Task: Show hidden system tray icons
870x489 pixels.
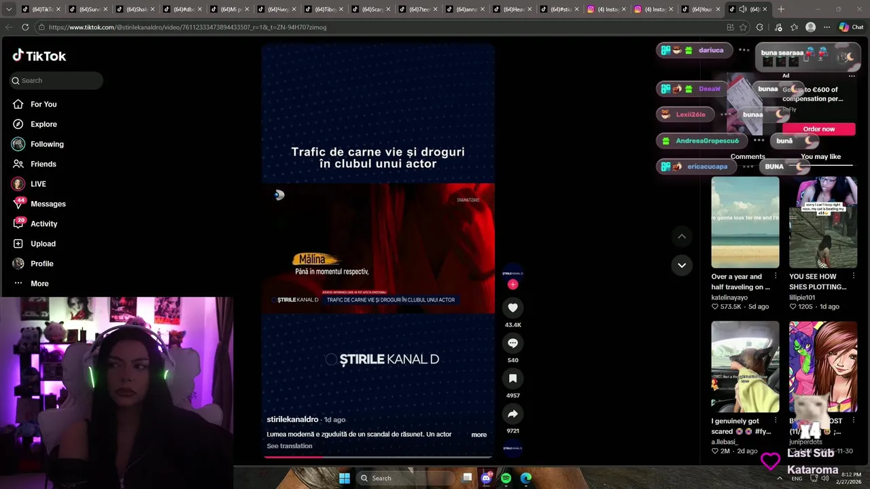Action: point(780,478)
